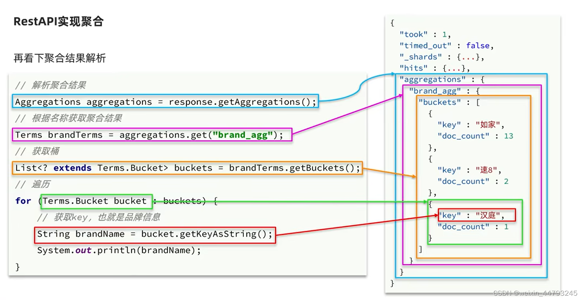The image size is (583, 300).
Task: Click the JSON key "aggregations"
Action: coord(433,79)
